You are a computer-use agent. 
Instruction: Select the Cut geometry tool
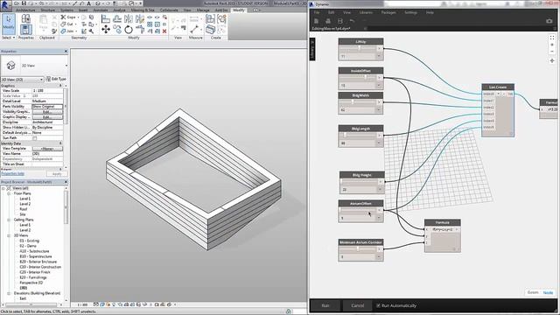67,24
